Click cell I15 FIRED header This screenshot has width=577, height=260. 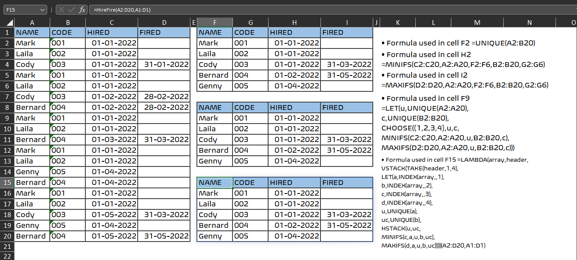pyautogui.click(x=347, y=182)
